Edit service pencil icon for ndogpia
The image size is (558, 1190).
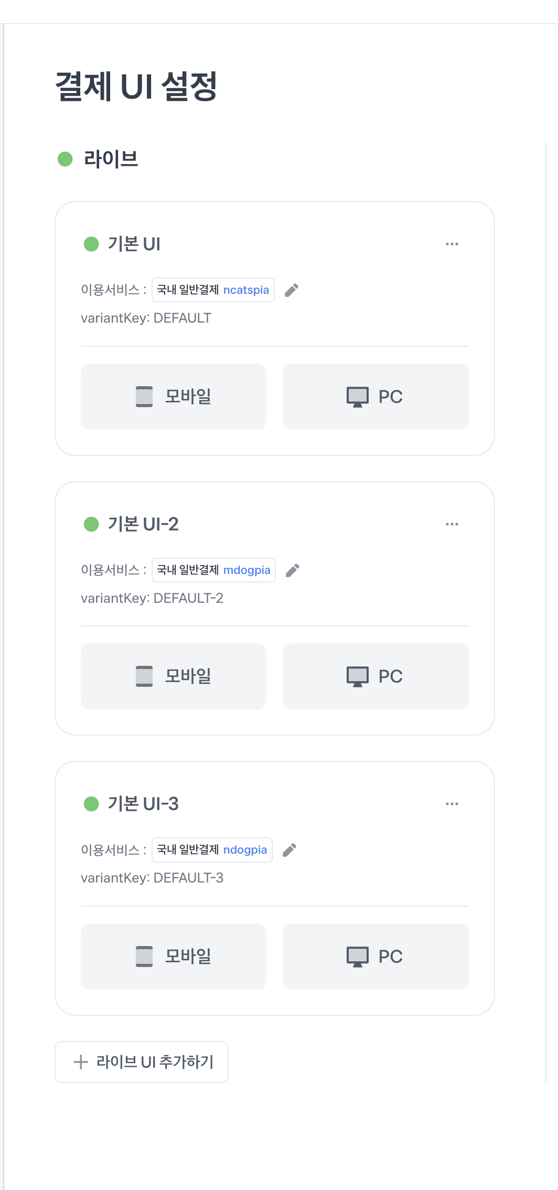click(x=289, y=850)
